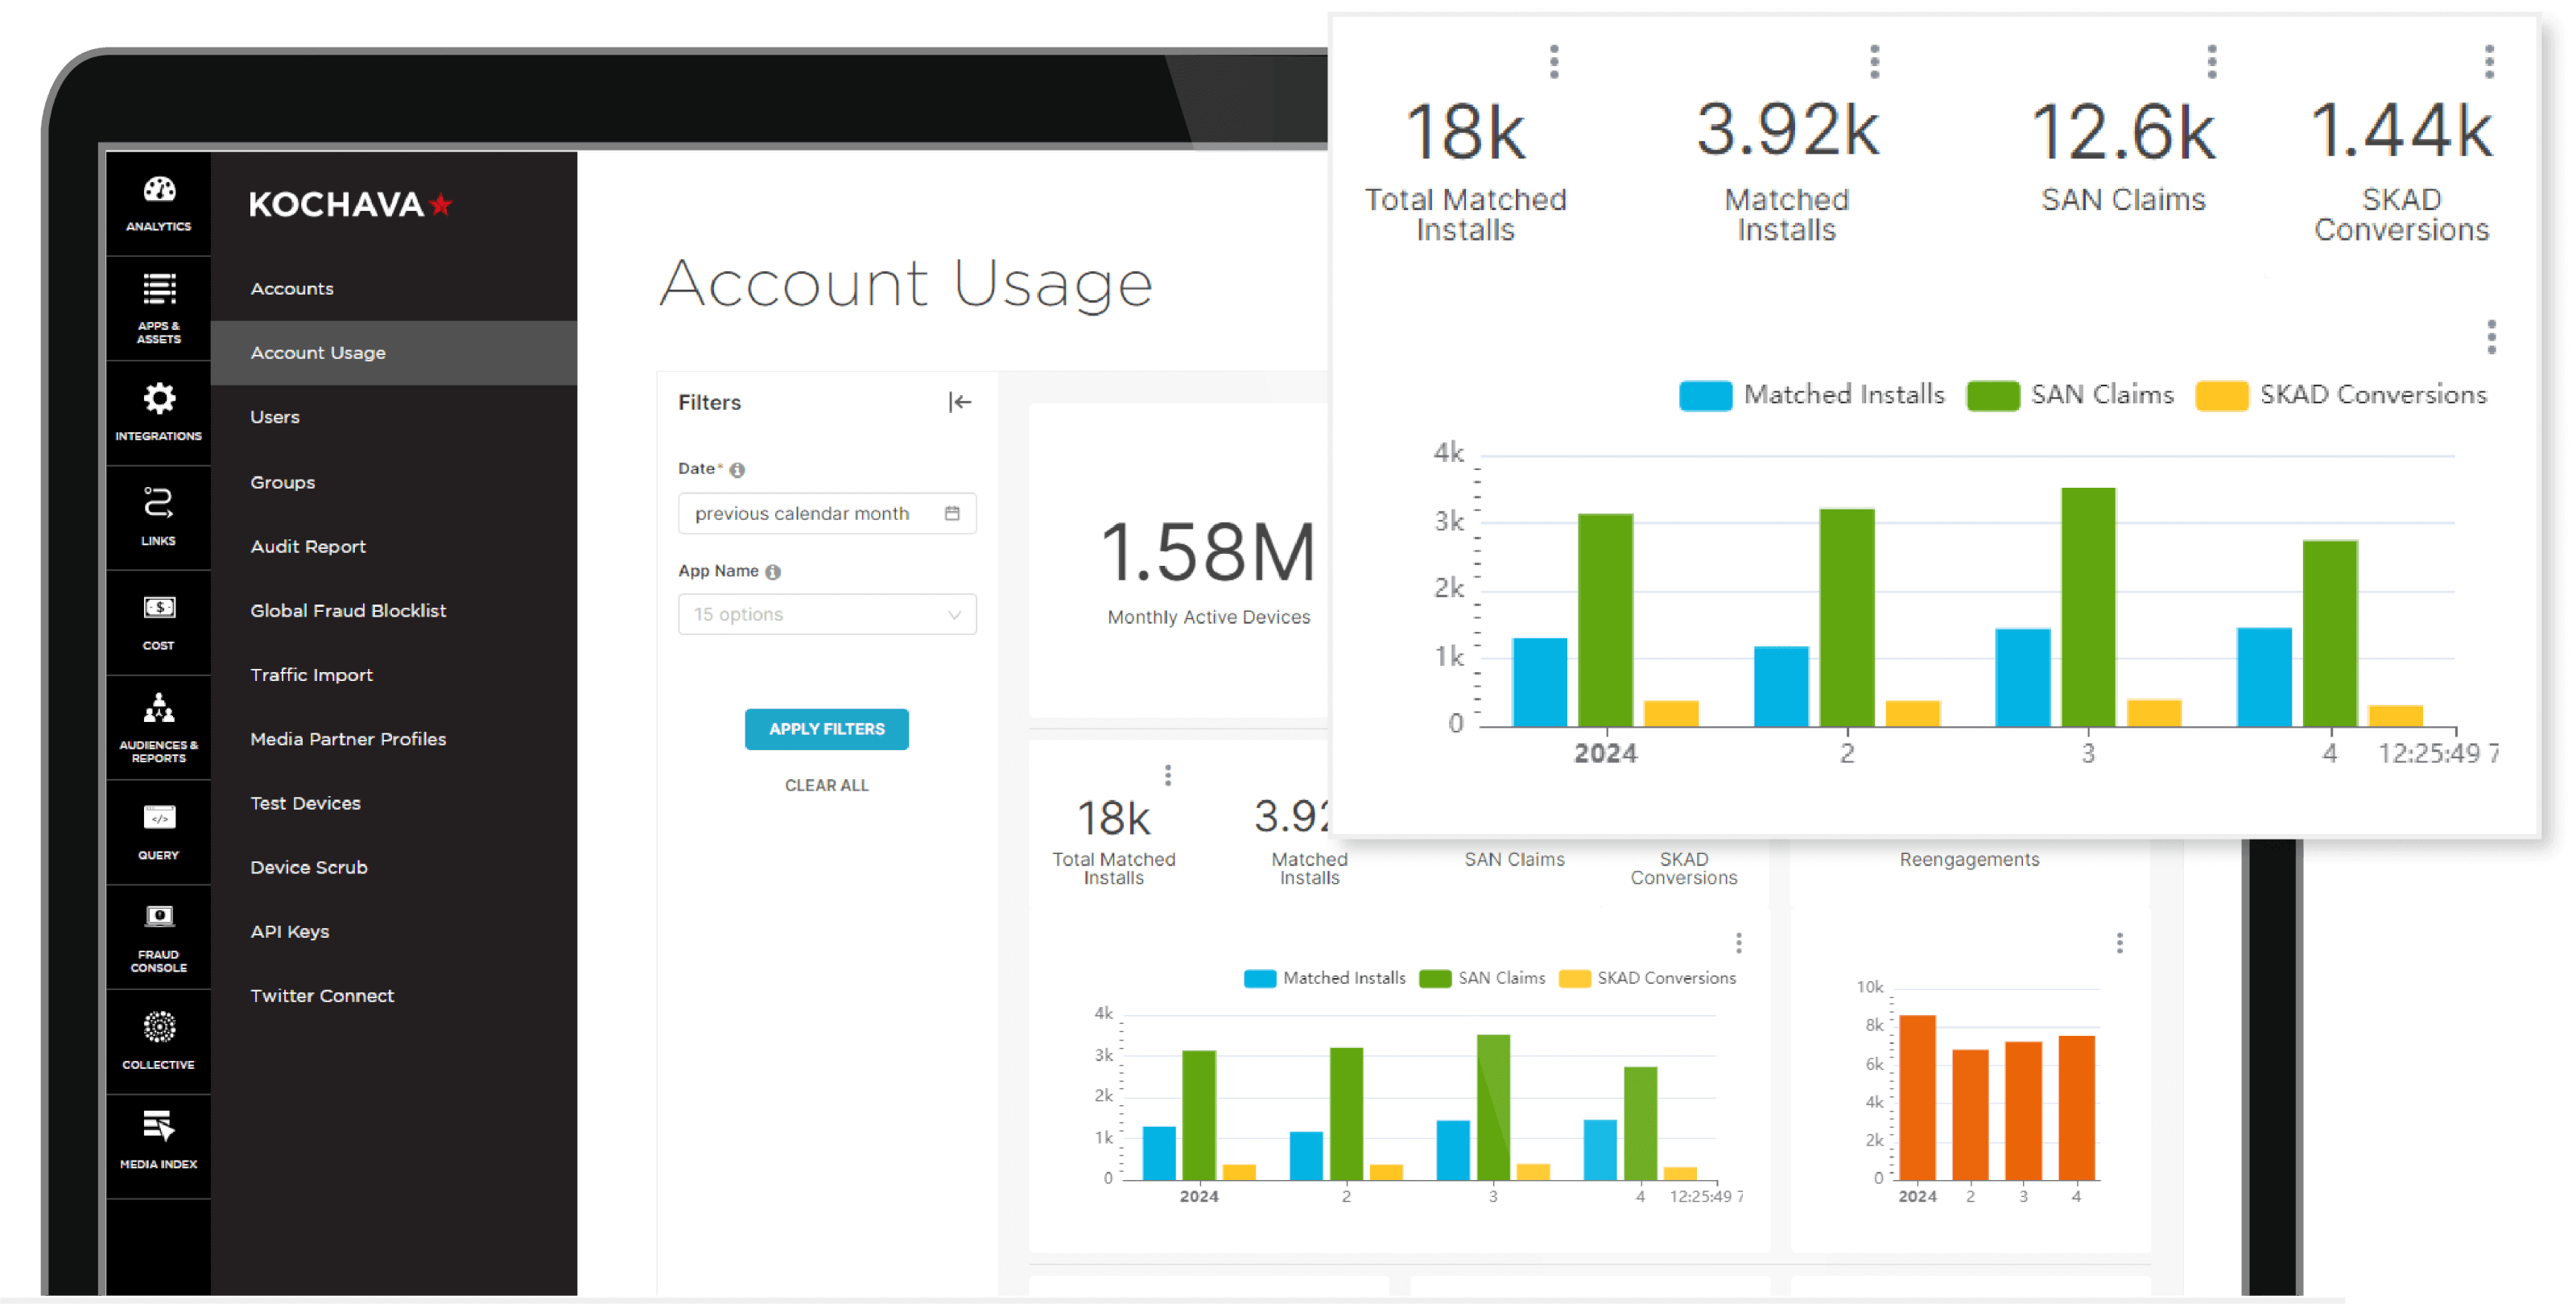Viewport: 2576px width, 1304px height.
Task: Open Device Scrub from the menu
Action: pos(393,867)
